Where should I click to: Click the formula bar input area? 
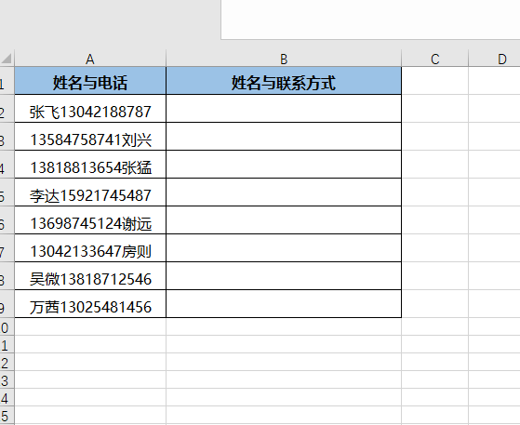[x=370, y=20]
